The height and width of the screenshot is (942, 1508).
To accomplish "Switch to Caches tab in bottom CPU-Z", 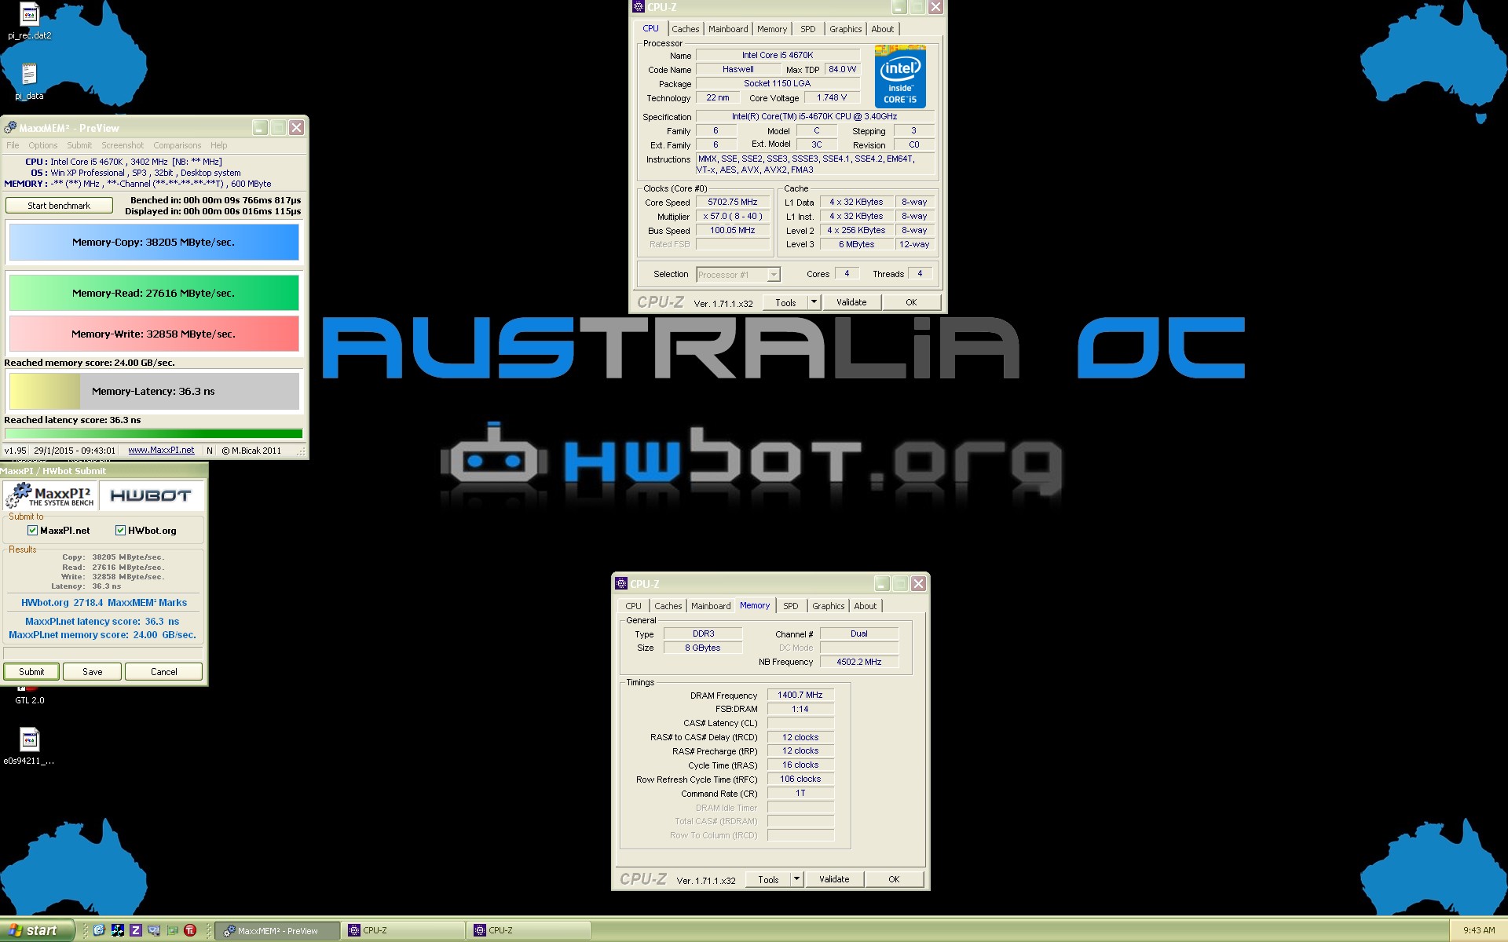I will pos(668,606).
